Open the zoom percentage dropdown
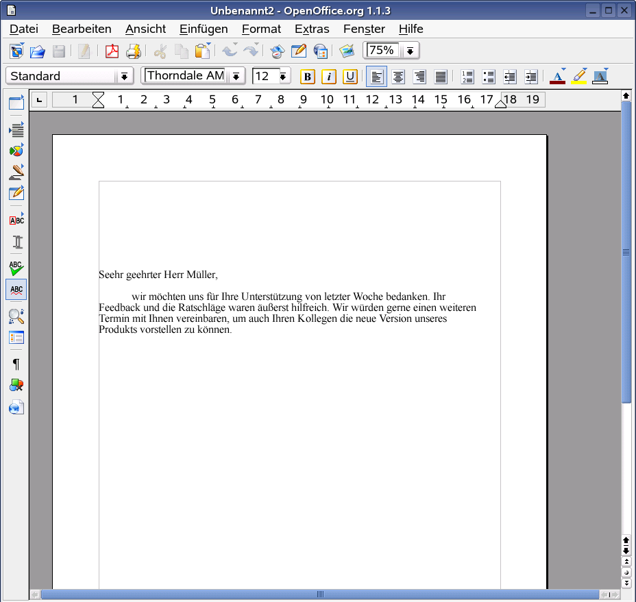The height and width of the screenshot is (602, 636). [x=409, y=50]
